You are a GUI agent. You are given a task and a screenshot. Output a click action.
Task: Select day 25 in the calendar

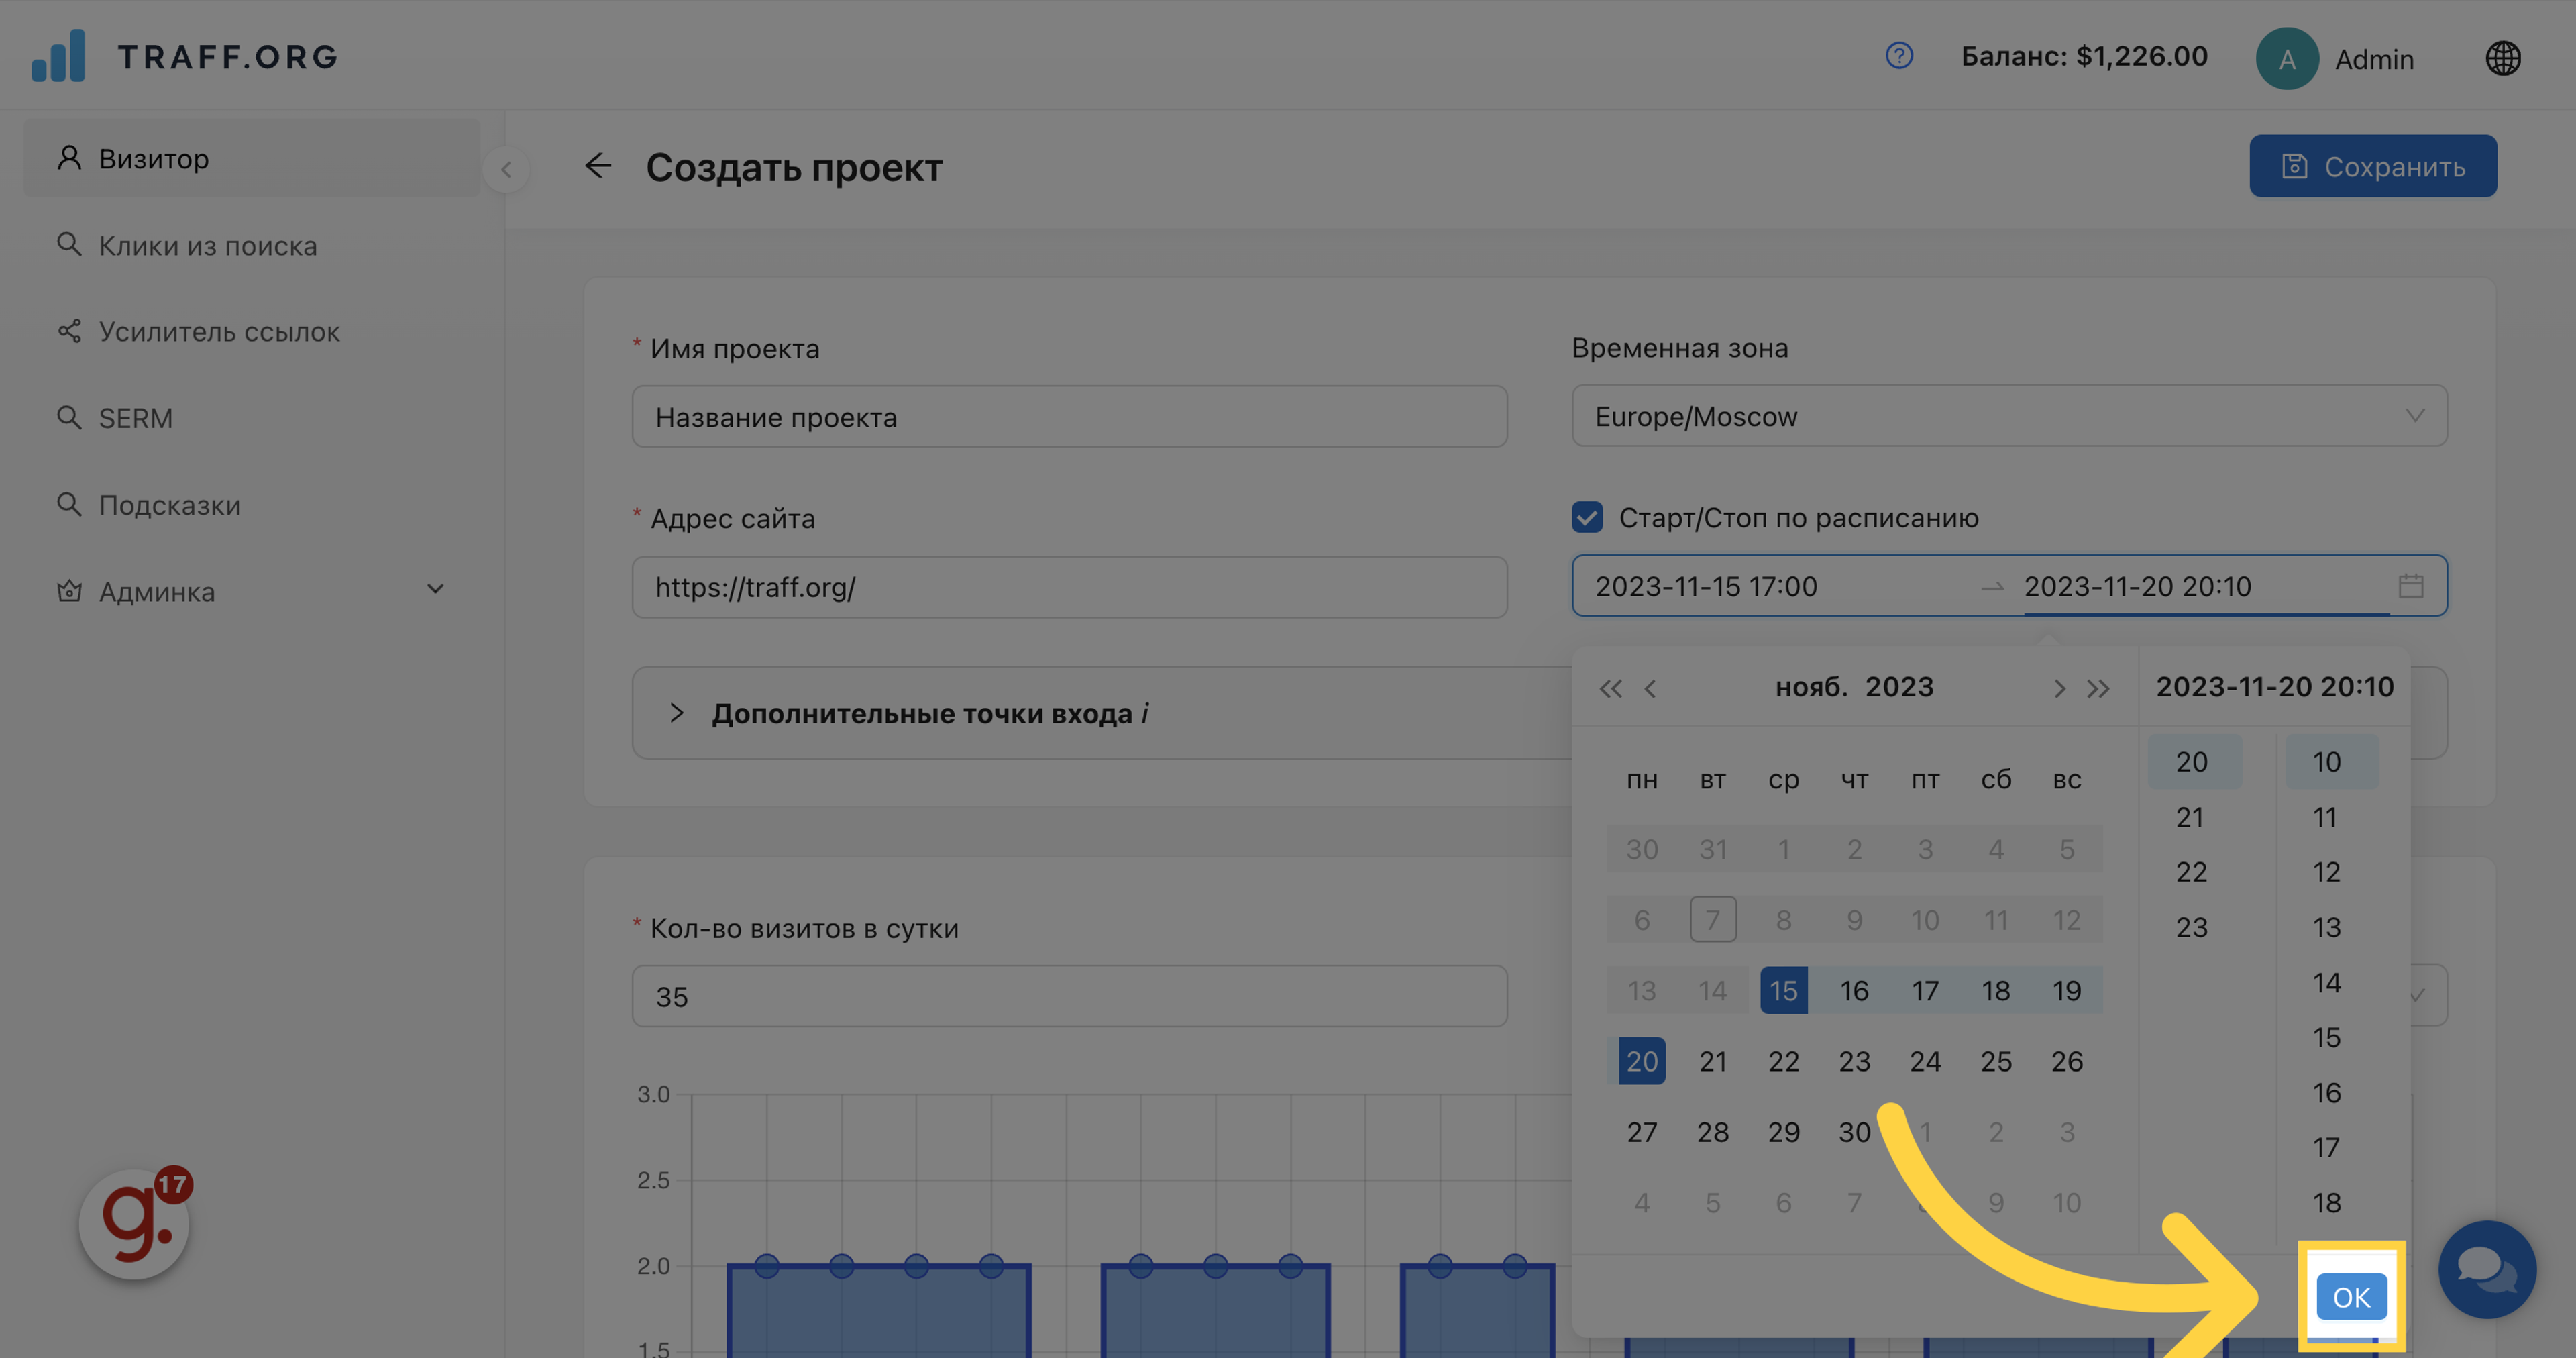tap(1996, 1061)
